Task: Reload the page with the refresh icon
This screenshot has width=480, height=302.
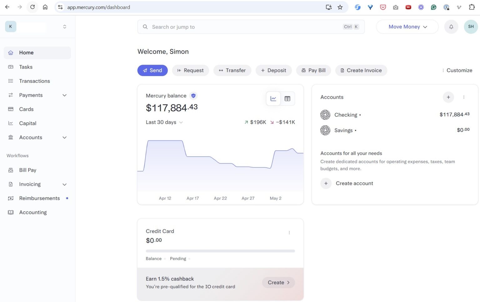Action: pos(32,7)
